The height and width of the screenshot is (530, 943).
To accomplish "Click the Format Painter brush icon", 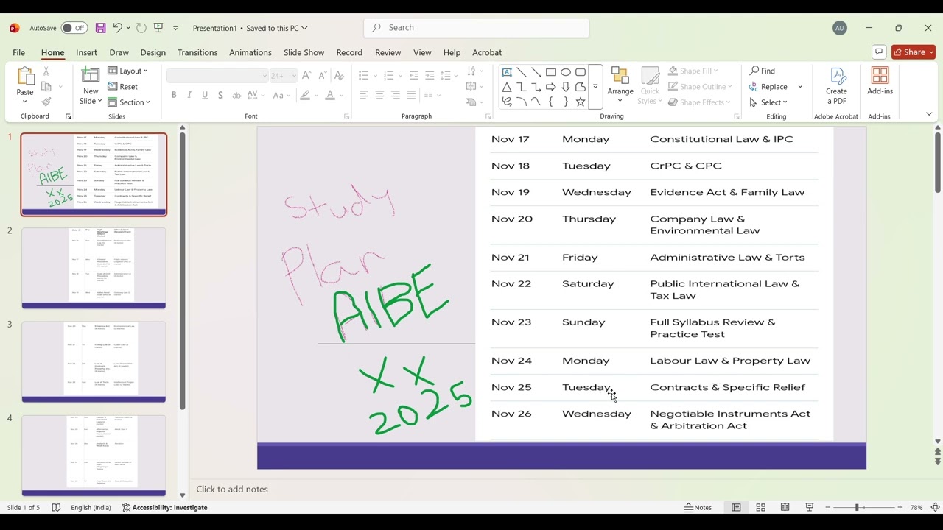I will tap(46, 102).
